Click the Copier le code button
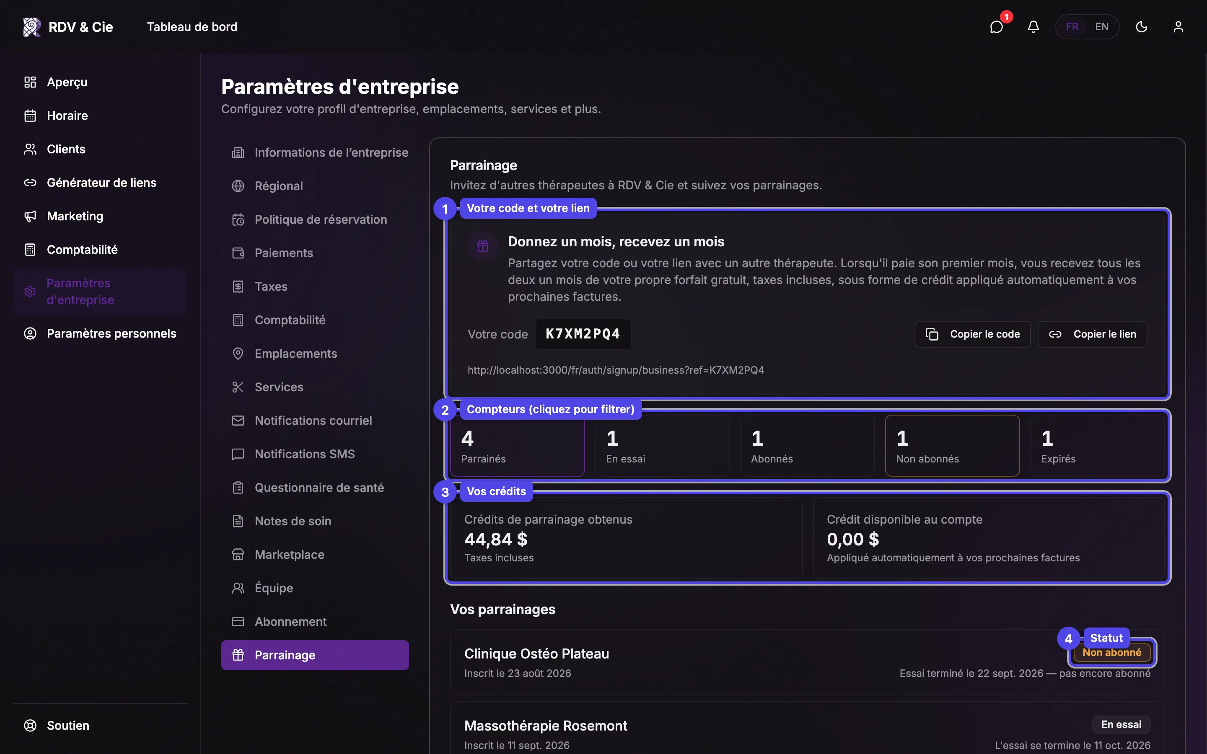The width and height of the screenshot is (1207, 754). pyautogui.click(x=972, y=334)
